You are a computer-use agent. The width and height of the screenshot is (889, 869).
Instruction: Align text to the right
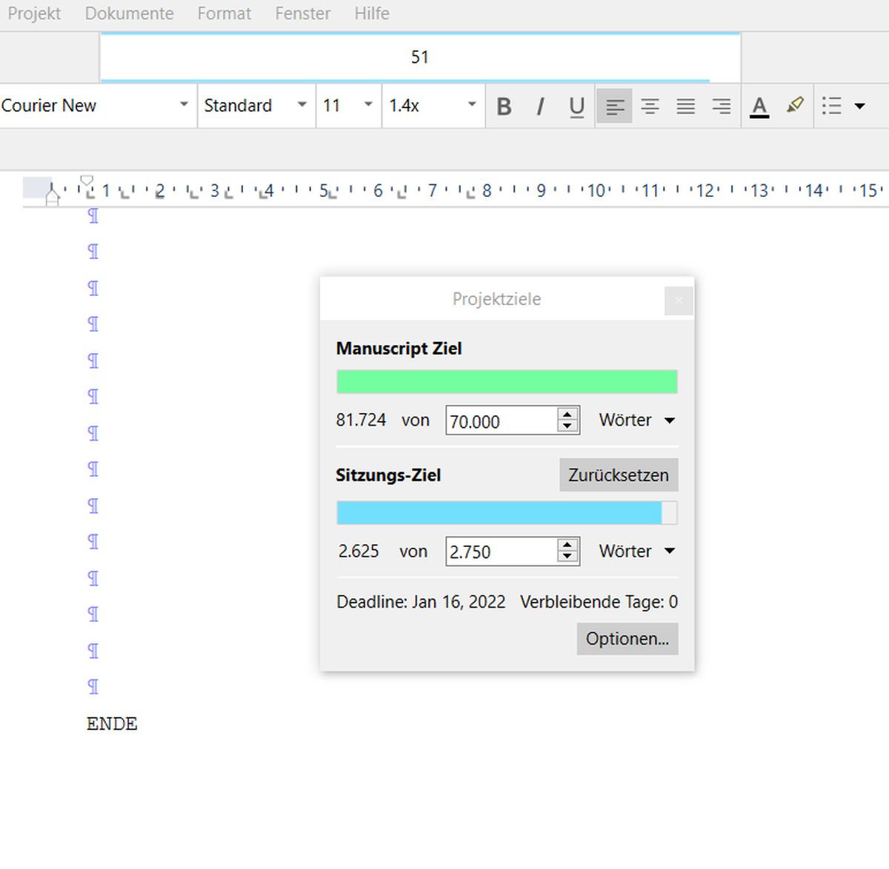pyautogui.click(x=721, y=107)
